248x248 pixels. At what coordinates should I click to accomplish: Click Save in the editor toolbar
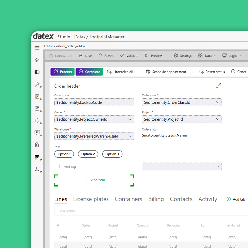click(85, 56)
